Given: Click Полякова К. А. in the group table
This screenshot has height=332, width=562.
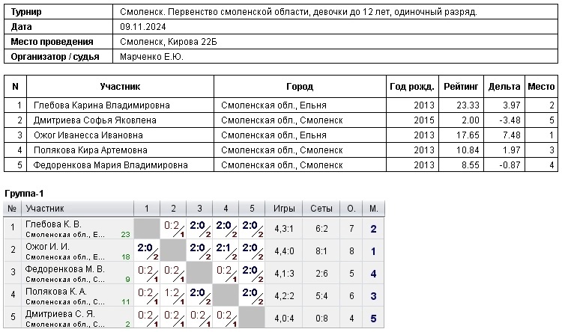Looking at the screenshot, I should 56,291.
